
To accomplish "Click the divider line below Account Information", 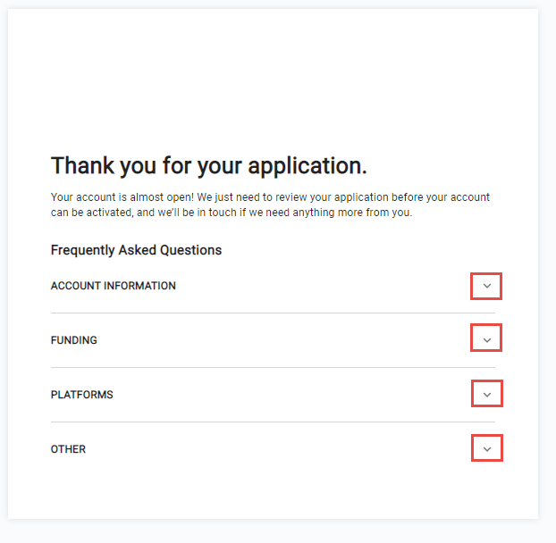I will (268, 313).
